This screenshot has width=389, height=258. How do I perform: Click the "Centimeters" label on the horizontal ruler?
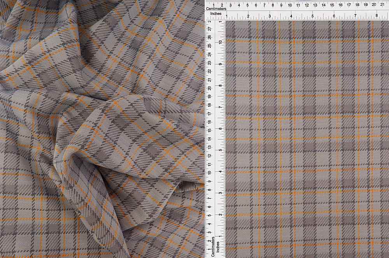pos(216,9)
